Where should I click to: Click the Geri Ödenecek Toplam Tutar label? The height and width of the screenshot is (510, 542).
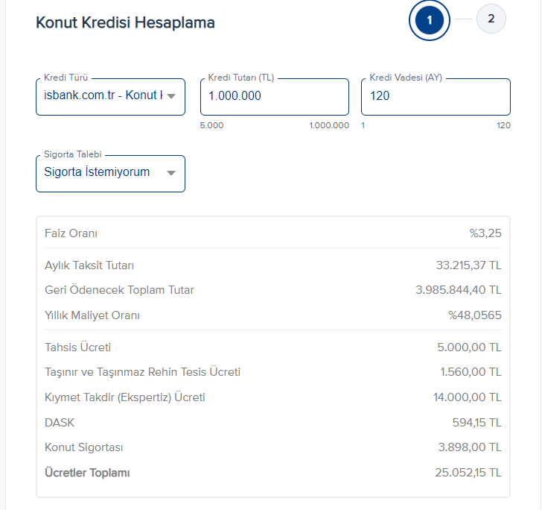[119, 290]
